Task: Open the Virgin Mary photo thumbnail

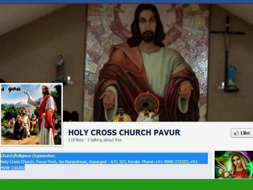Action: click(234, 165)
